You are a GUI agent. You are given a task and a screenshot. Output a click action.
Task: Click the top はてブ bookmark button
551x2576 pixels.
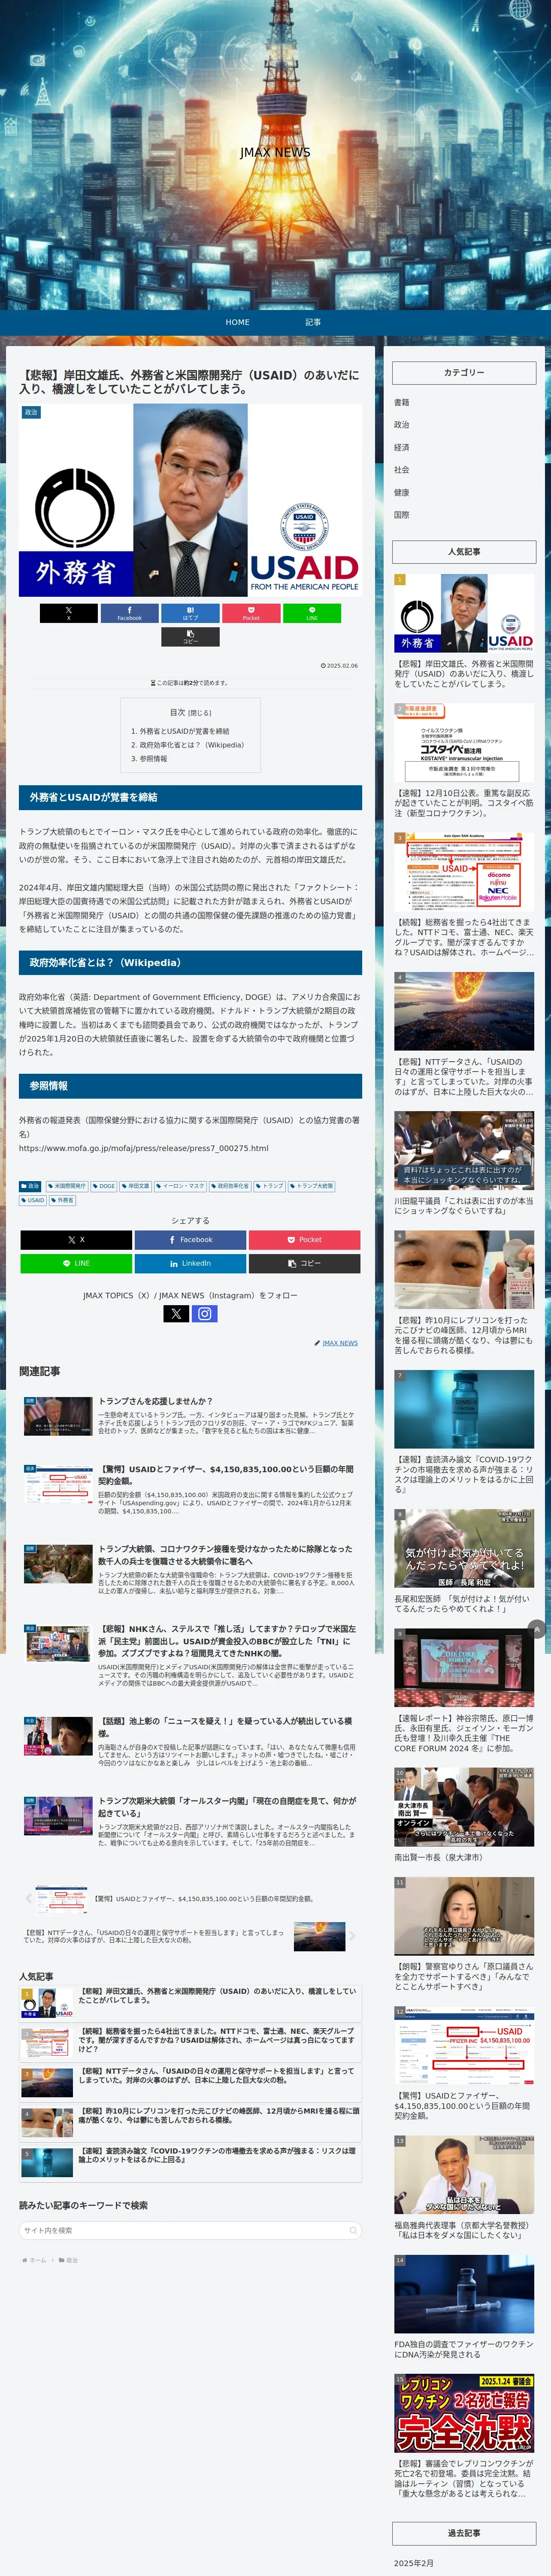click(190, 613)
